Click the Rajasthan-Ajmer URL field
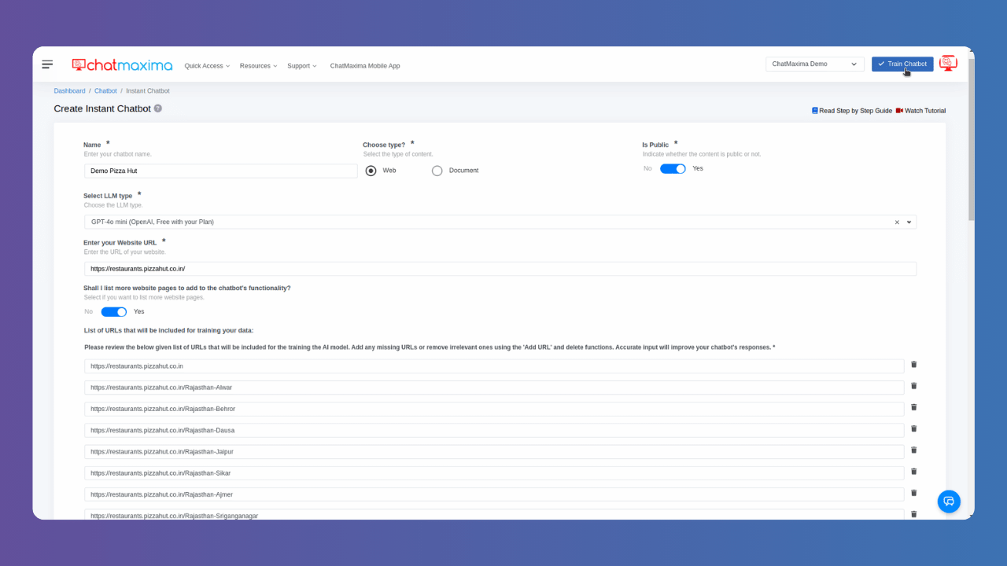Screen dimensions: 1007x566 pyautogui.click(x=494, y=494)
